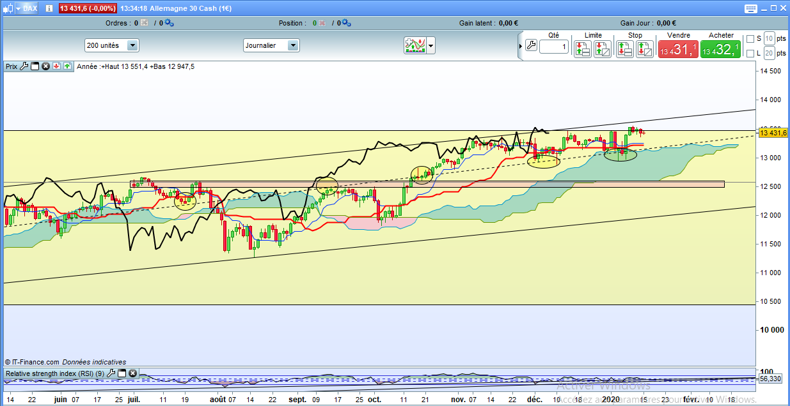Screen dimensions: 790x406
Task: Click Prix panel green up arrow icon
Action: pos(67,66)
